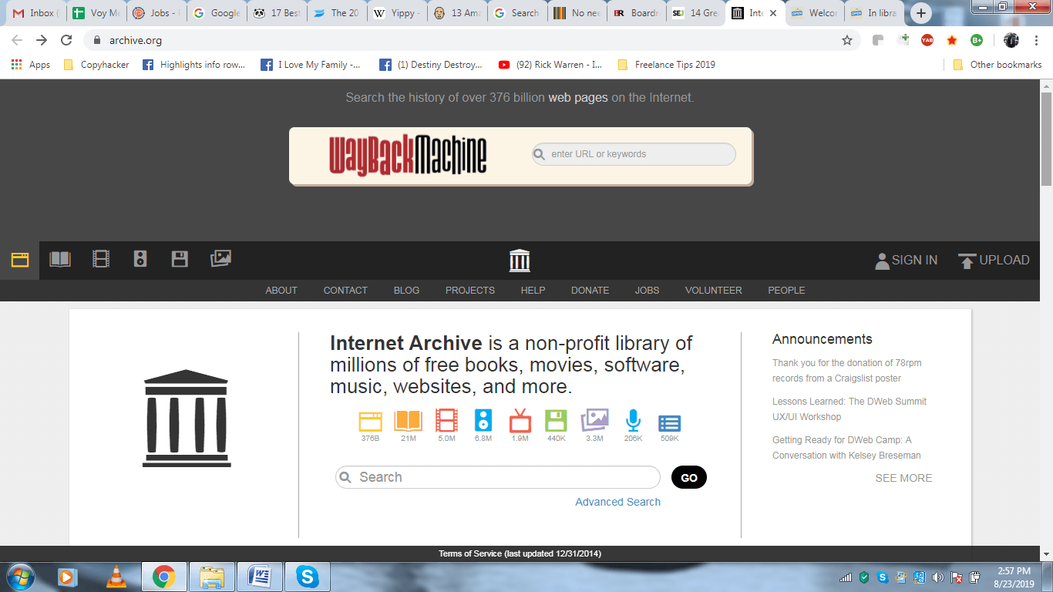Open the texts book icon in nav bar
The height and width of the screenshot is (592, 1053).
point(60,259)
